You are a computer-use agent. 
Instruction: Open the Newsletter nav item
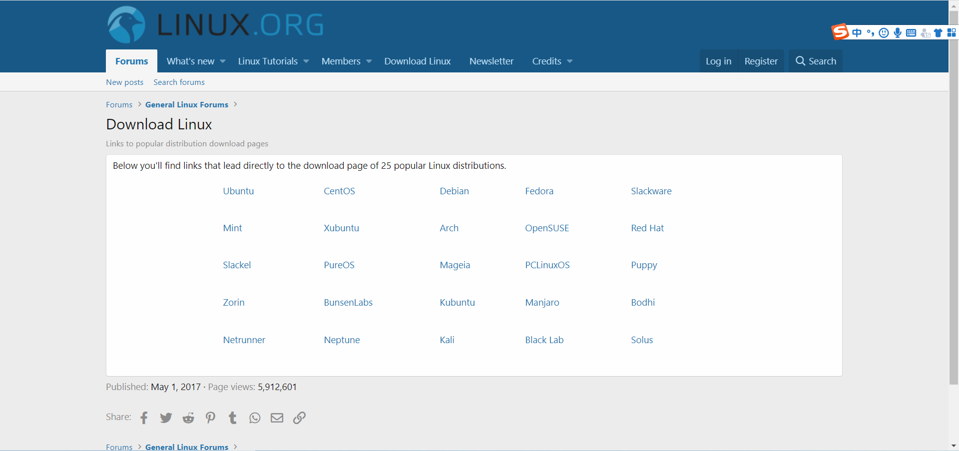coord(491,61)
